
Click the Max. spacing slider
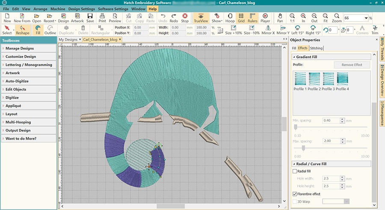(x=303, y=148)
